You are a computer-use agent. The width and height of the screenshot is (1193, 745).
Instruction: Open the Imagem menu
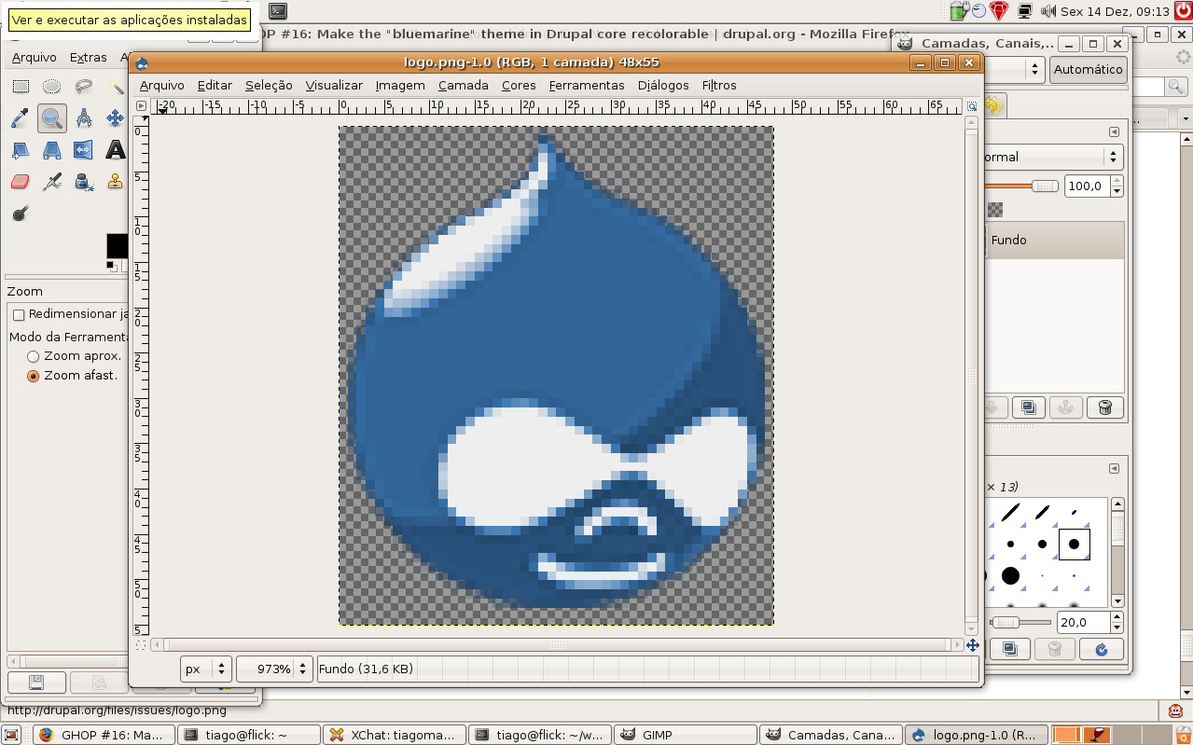400,85
